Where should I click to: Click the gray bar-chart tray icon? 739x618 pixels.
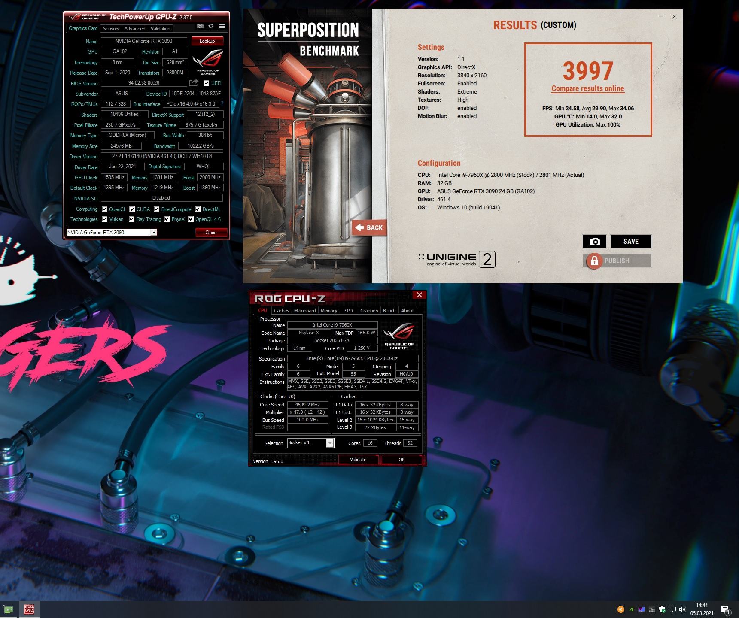coord(652,609)
